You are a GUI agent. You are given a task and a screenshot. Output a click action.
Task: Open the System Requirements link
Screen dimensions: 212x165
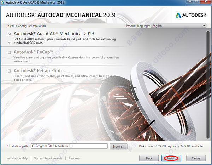(48, 158)
